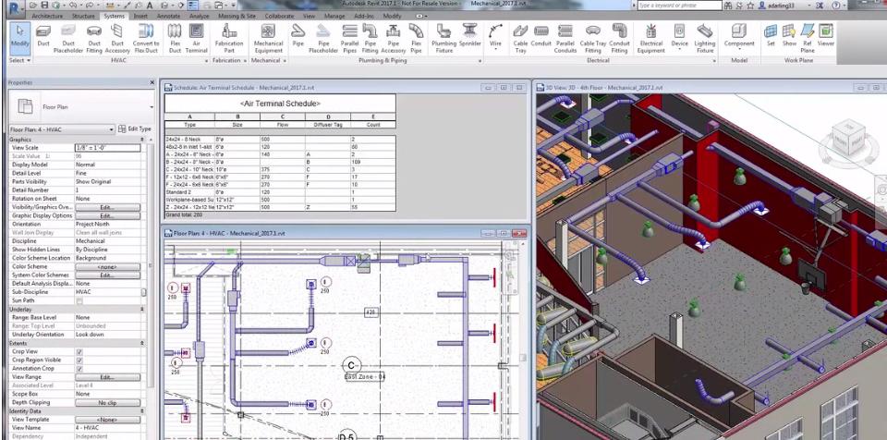The image size is (887, 440).
Task: Open the Component tool dropdown
Action: [739, 50]
